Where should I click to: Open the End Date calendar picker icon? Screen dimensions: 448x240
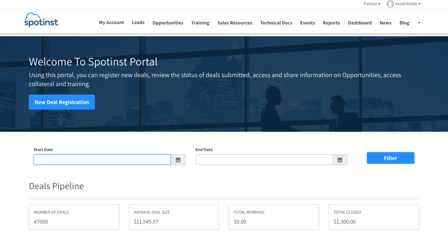(x=340, y=160)
